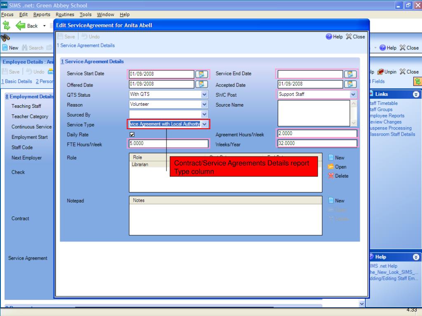The height and width of the screenshot is (316, 422).
Task: Collapse the Links panel chevron
Action: (x=416, y=94)
